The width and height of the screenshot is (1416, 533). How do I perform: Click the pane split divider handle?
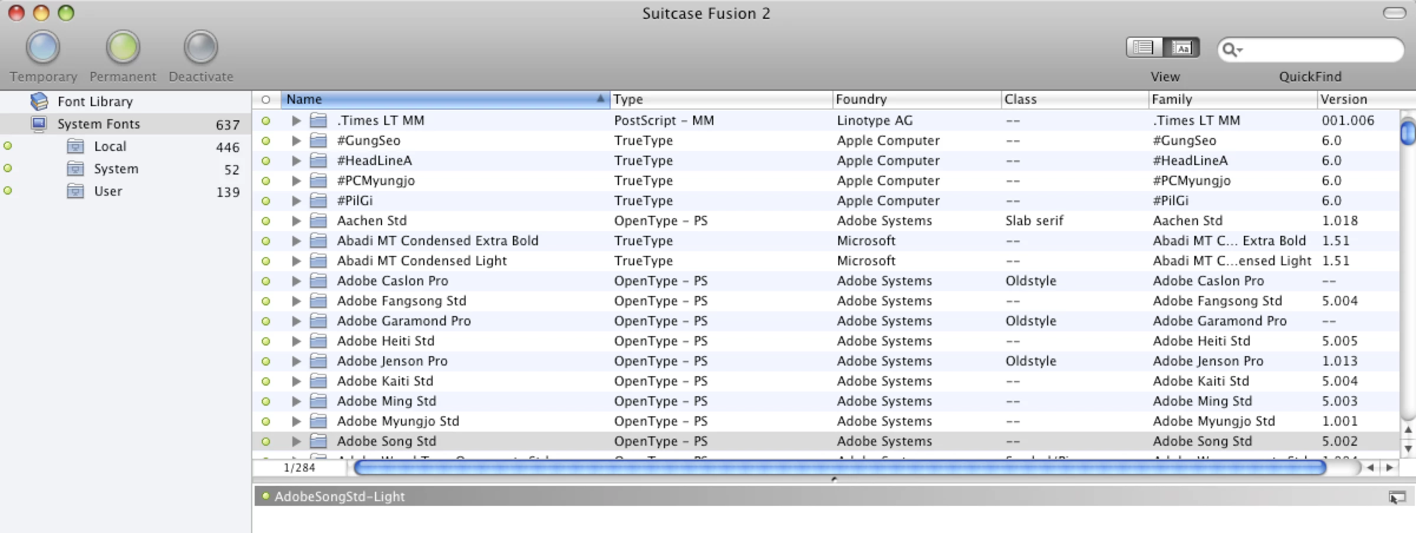(834, 479)
